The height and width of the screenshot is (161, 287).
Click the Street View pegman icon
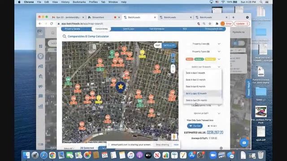point(174,137)
